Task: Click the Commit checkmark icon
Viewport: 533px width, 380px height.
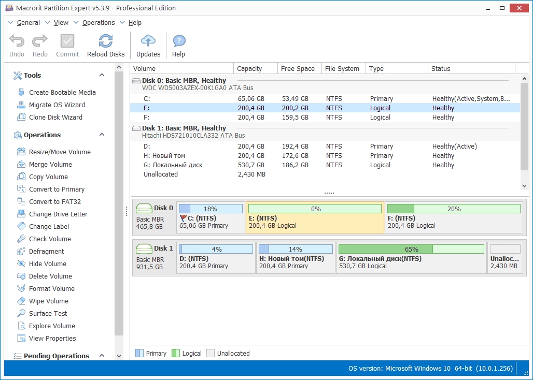Action: tap(67, 41)
